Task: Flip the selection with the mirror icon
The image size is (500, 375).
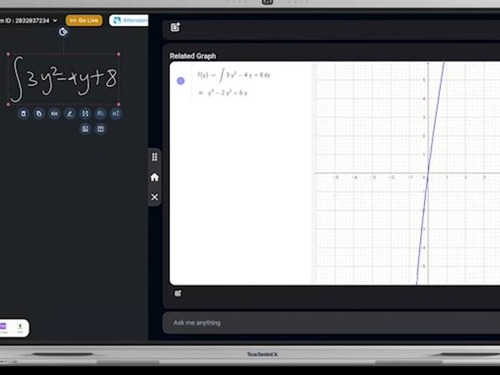Action: (x=54, y=113)
